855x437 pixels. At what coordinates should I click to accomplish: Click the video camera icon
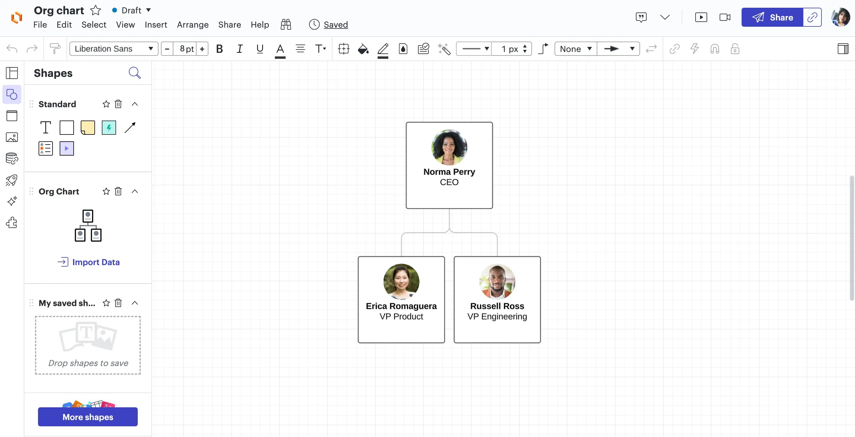pyautogui.click(x=725, y=17)
